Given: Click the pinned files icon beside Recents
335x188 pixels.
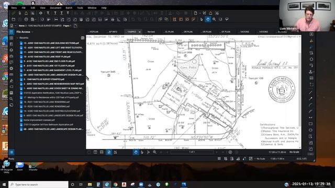Looking at the screenshot, I should [83, 38].
